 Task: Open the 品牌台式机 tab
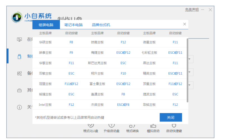point(101,25)
